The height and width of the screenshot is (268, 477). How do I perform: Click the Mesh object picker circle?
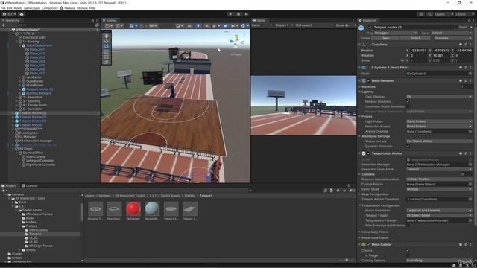470,74
